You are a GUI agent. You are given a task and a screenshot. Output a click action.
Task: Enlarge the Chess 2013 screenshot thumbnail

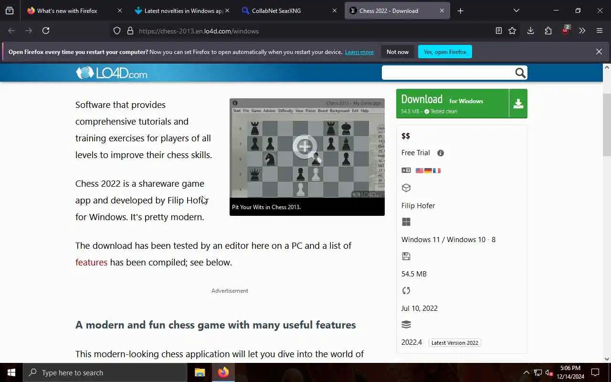[x=307, y=148]
